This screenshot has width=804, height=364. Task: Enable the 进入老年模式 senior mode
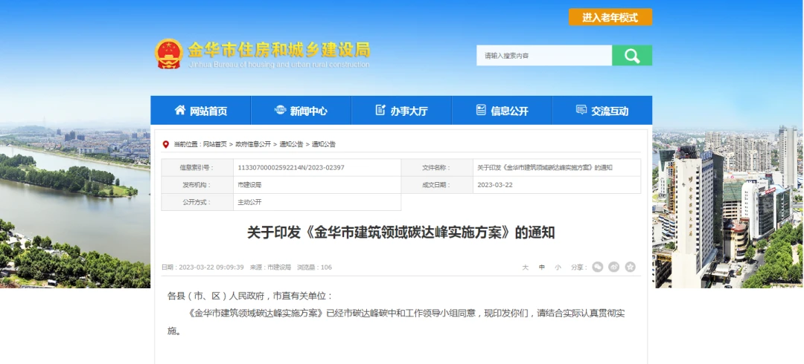(x=610, y=17)
